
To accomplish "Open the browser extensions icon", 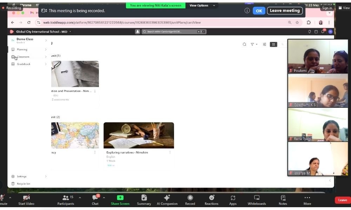I will [x=309, y=22].
